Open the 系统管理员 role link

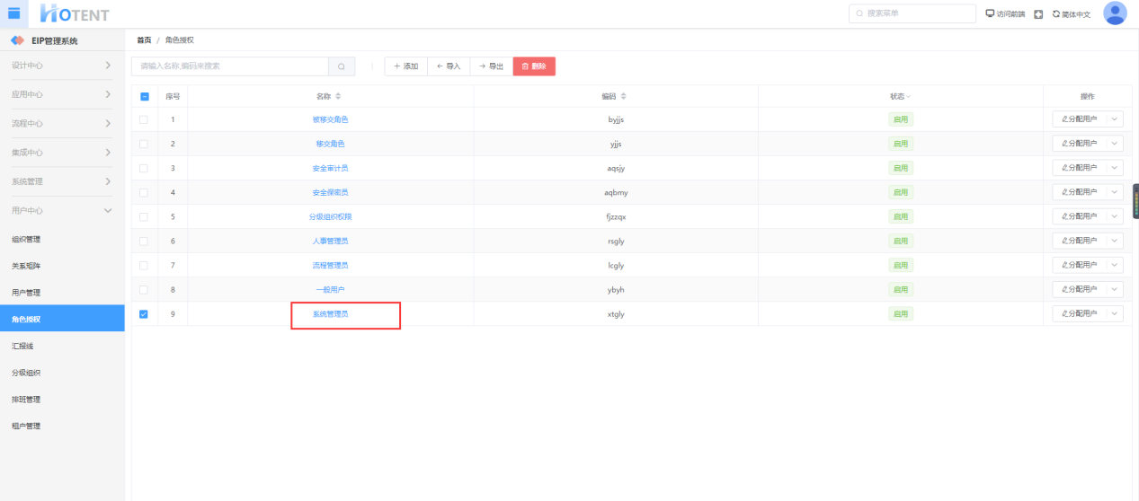click(330, 314)
